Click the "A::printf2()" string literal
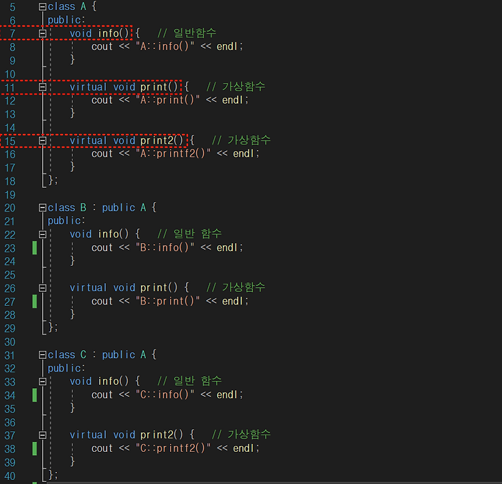 pos(173,154)
